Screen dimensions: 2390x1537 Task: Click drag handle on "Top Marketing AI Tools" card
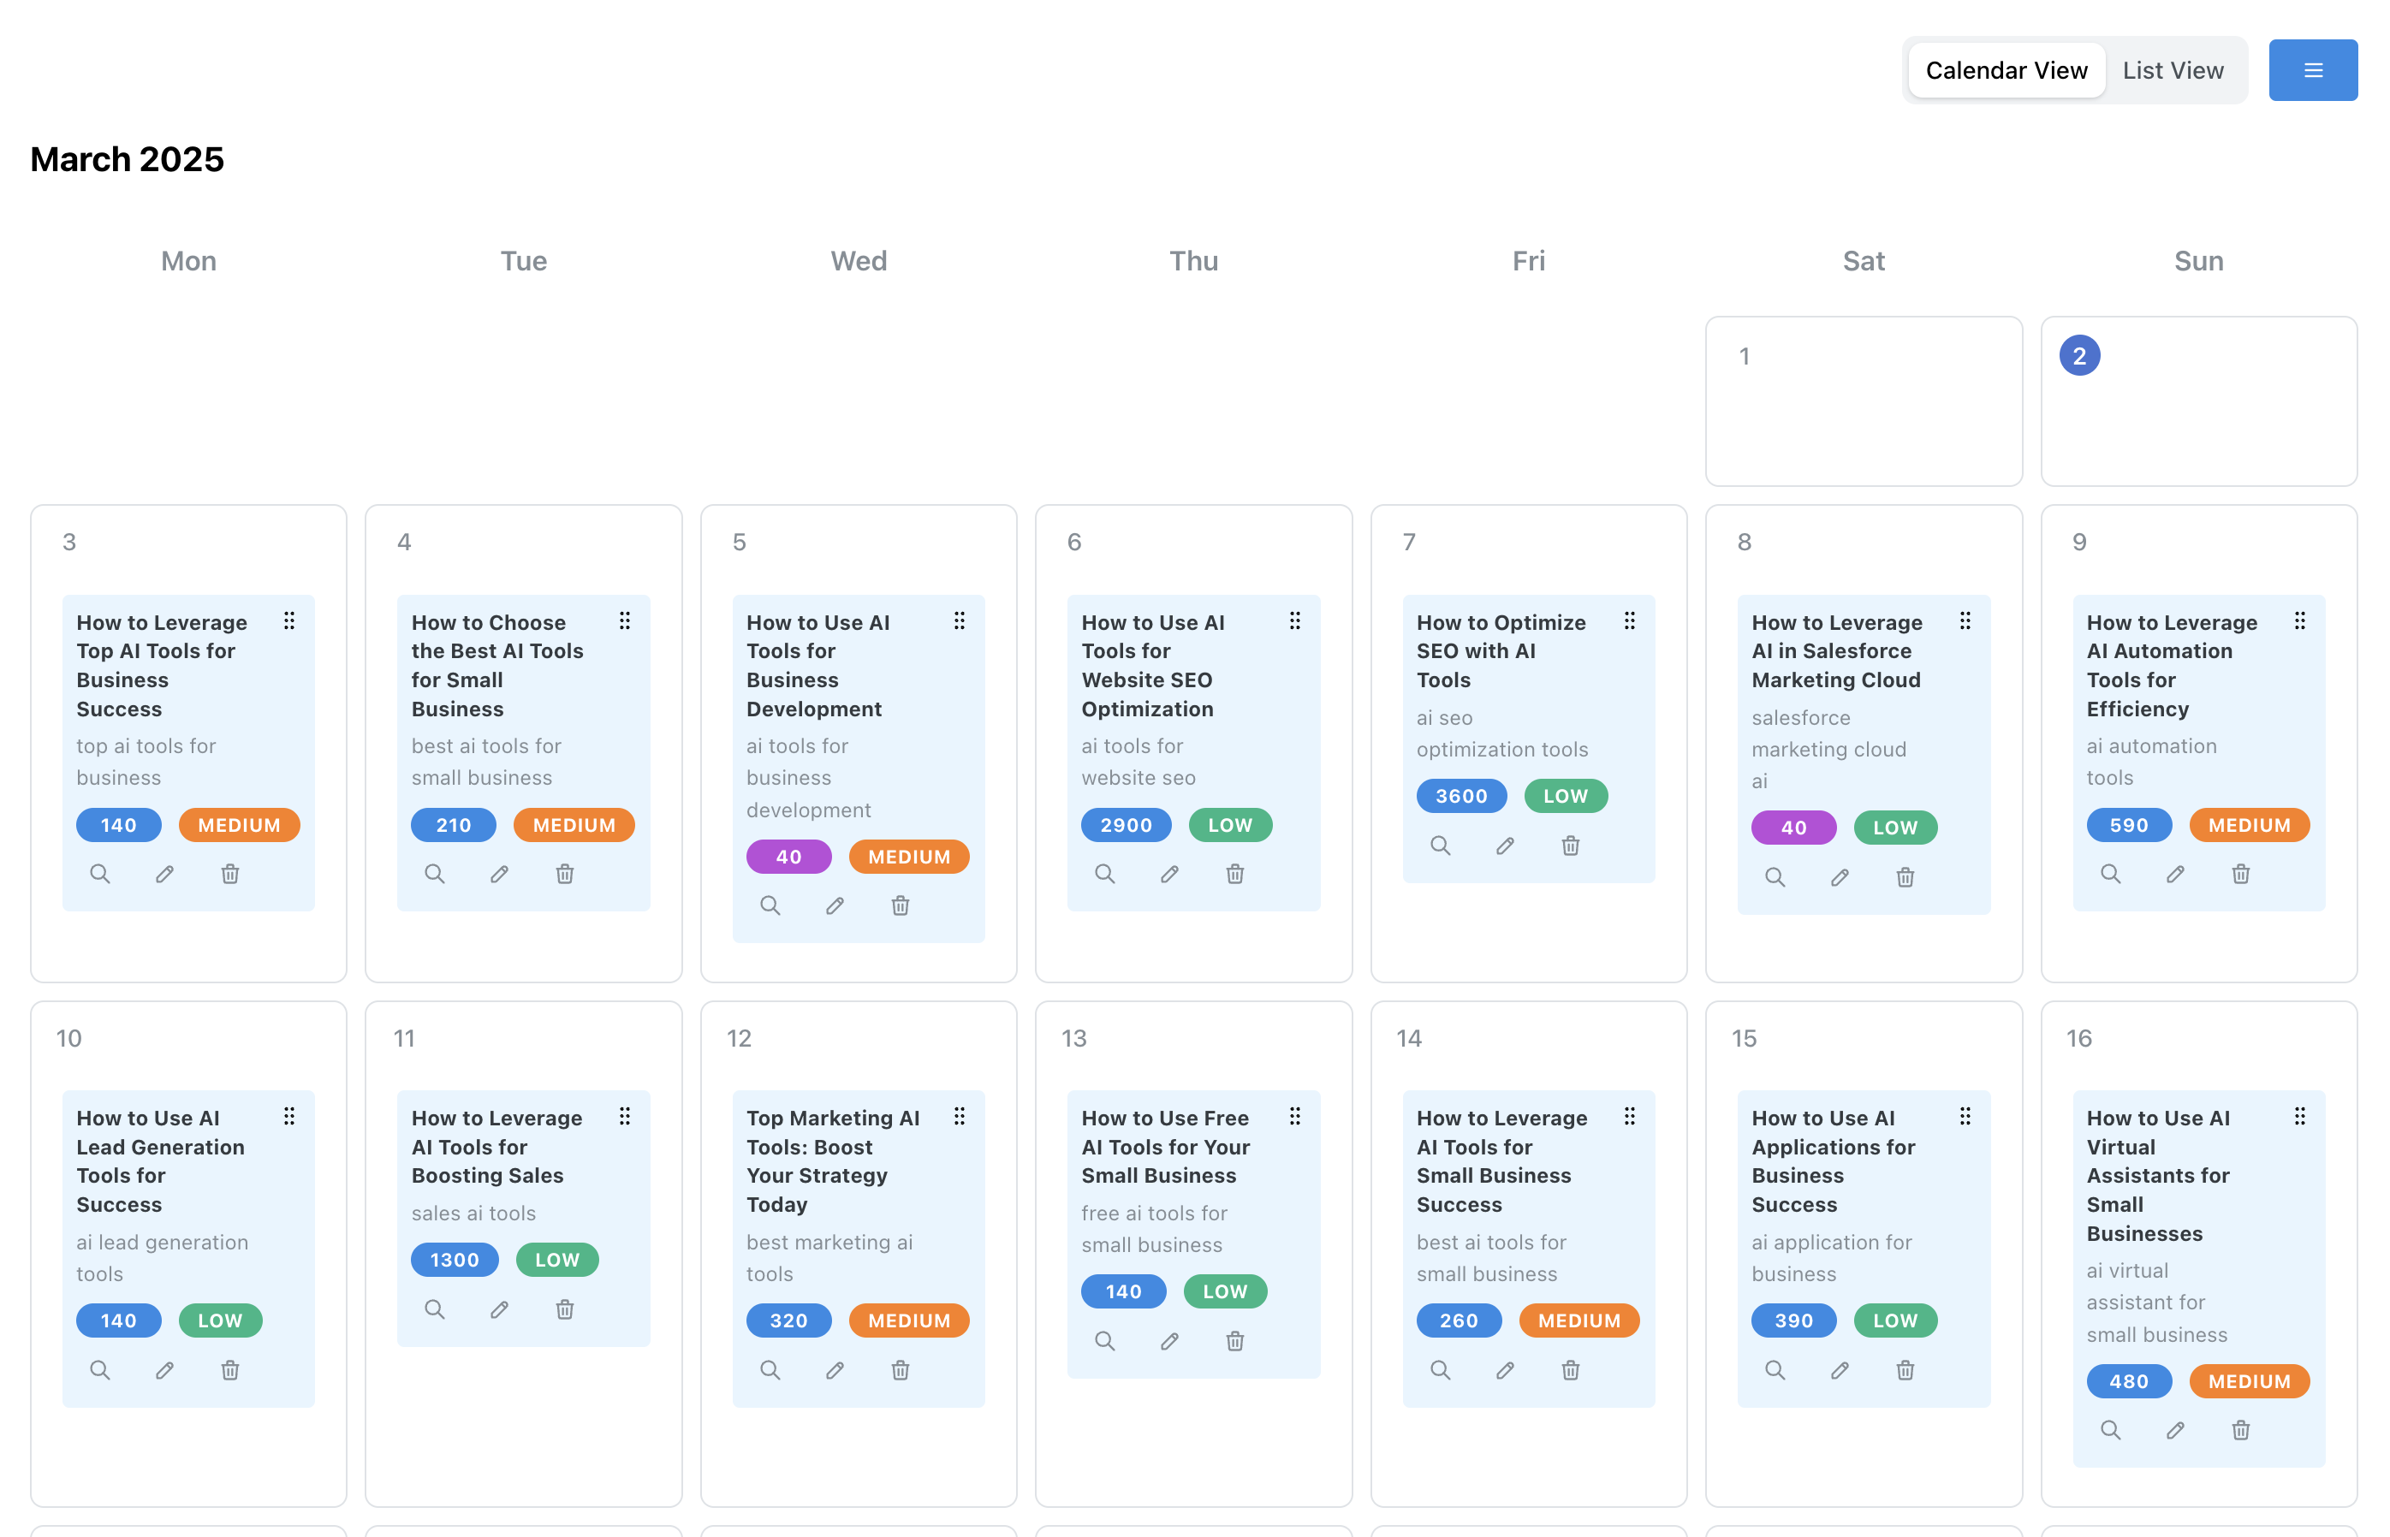click(x=960, y=1116)
